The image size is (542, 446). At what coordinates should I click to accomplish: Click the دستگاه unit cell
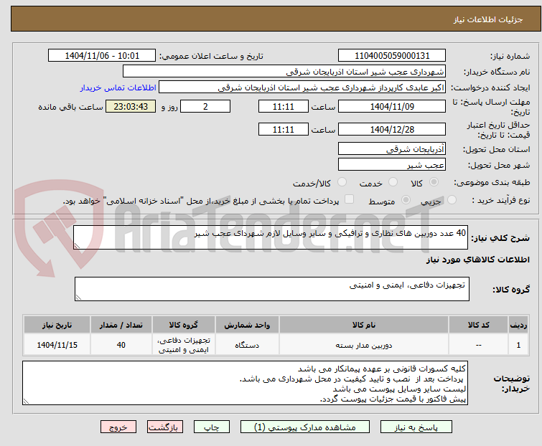(247, 345)
